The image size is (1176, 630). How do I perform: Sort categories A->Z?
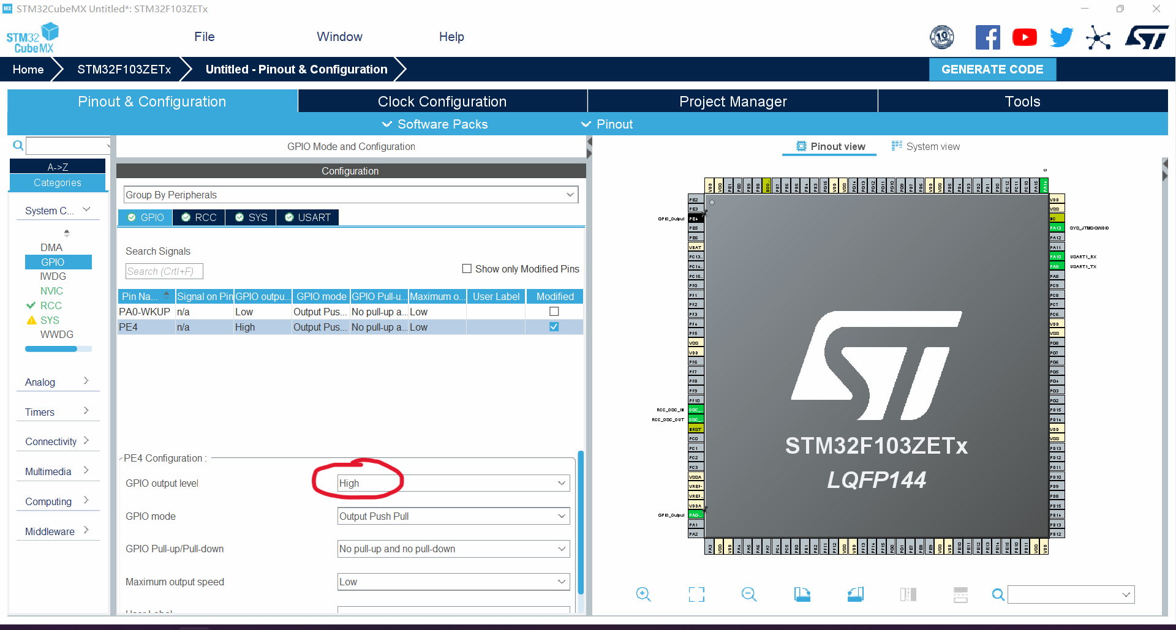point(58,167)
